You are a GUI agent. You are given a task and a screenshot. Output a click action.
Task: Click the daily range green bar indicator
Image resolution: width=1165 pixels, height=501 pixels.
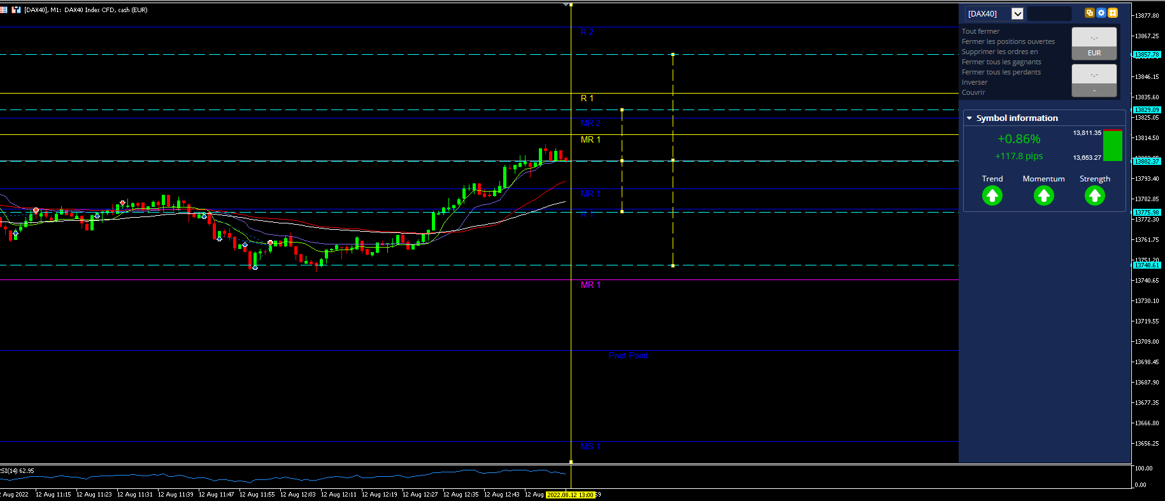point(1112,145)
